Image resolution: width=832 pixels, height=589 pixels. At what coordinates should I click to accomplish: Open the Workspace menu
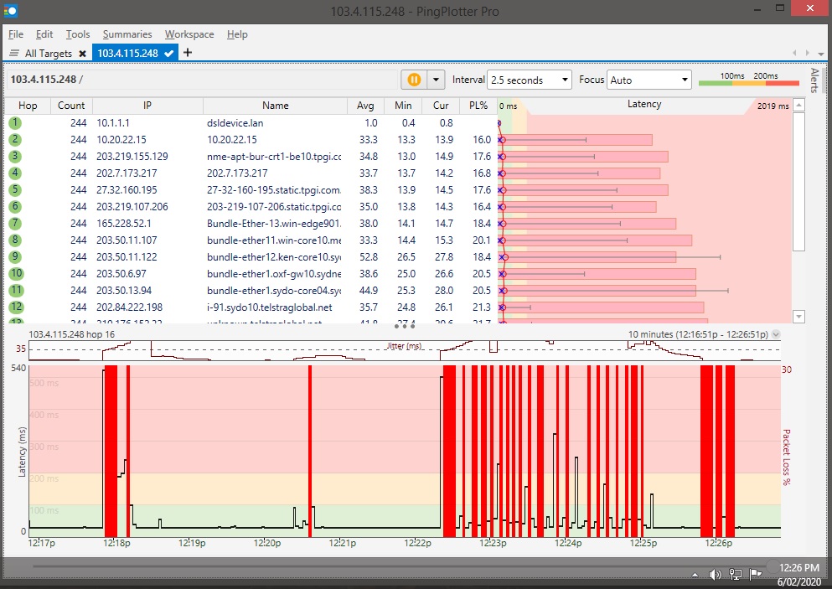(189, 34)
